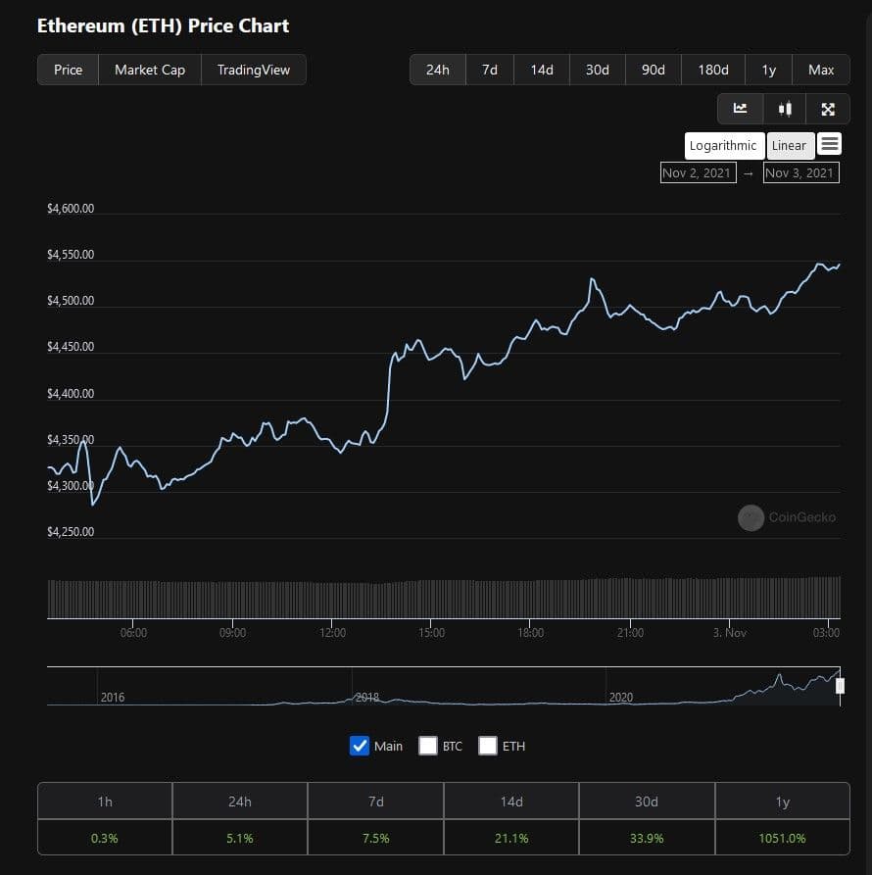Viewport: 872px width, 875px height.
Task: Uncheck the Main series checkbox
Action: pos(360,746)
